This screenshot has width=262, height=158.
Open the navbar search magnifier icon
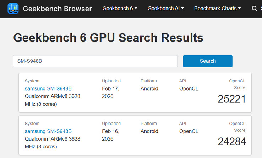click(254, 9)
